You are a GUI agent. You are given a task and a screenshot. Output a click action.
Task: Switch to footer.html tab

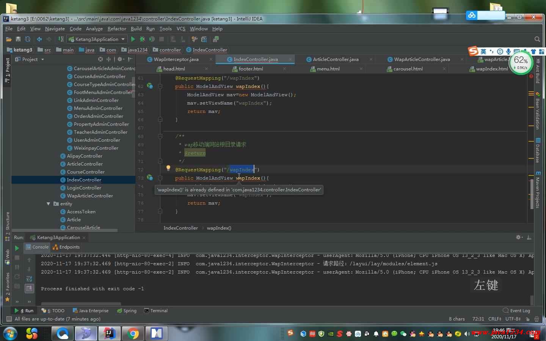[x=251, y=69]
